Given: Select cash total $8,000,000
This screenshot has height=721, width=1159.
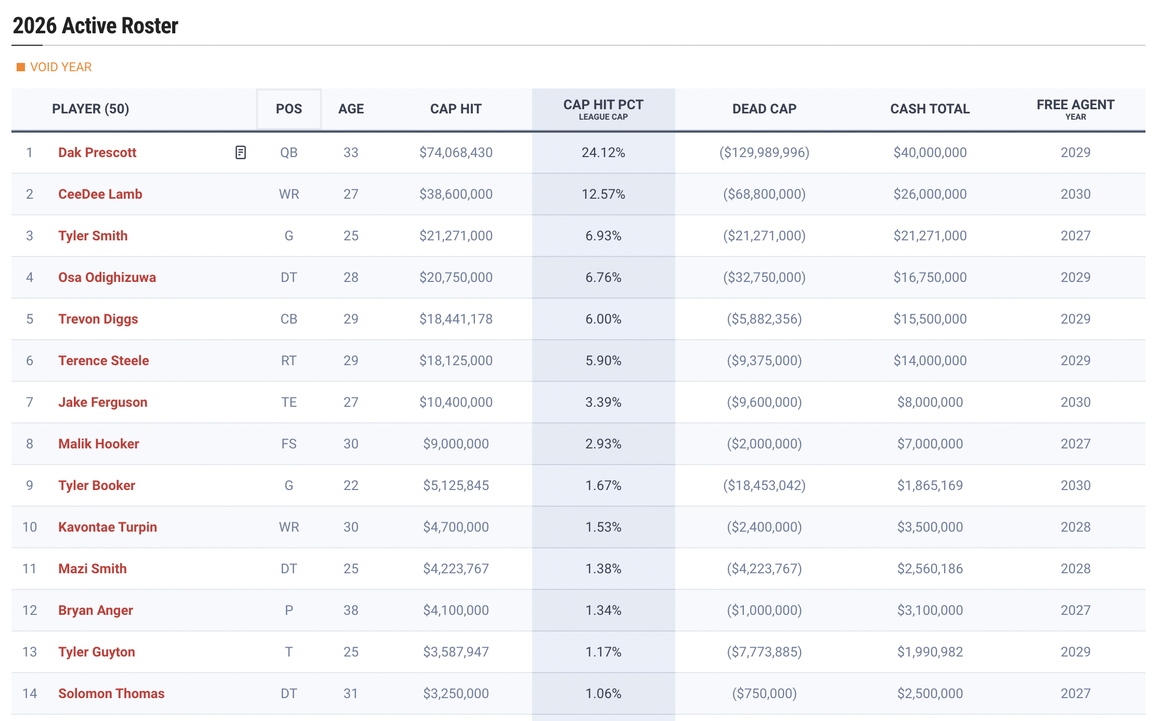Looking at the screenshot, I should 930,402.
